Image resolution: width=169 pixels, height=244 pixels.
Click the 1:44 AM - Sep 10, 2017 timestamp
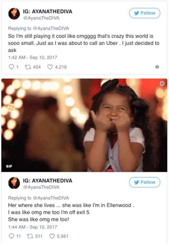pos(32,227)
